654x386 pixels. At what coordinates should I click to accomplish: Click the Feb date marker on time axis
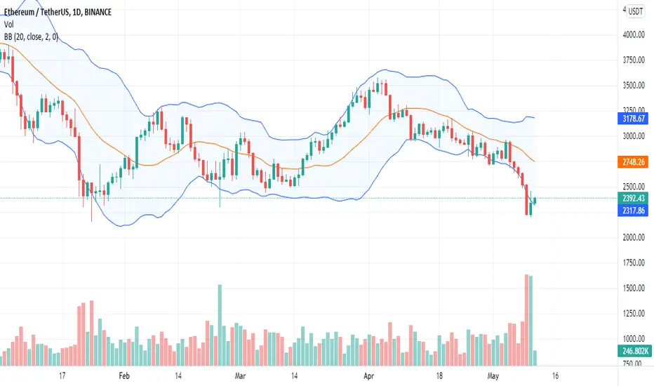tap(124, 376)
